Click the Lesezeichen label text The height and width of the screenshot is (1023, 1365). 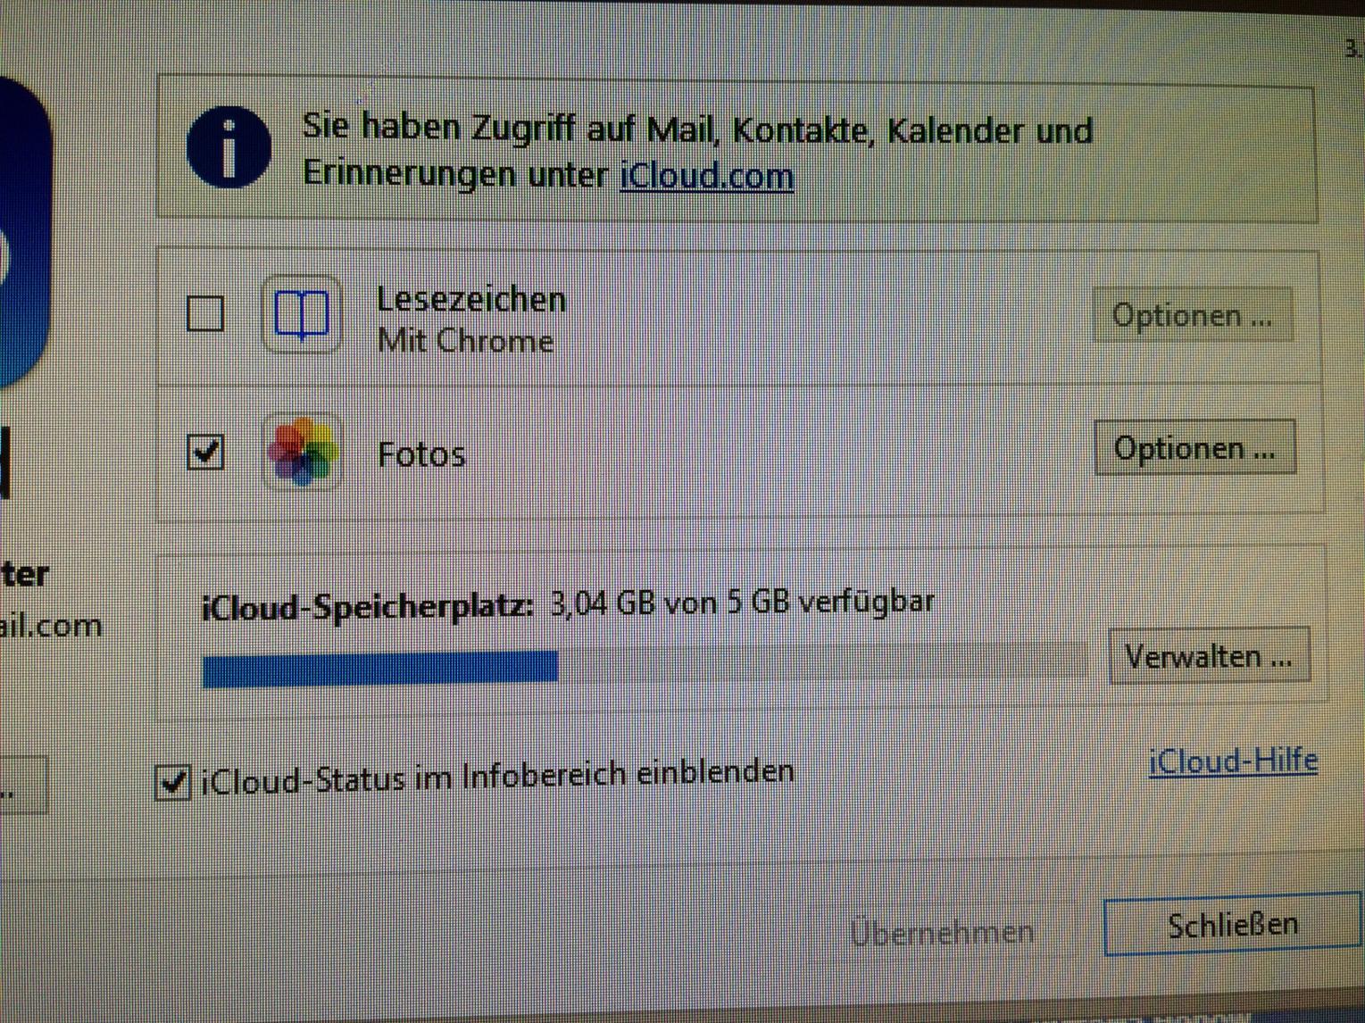471,299
